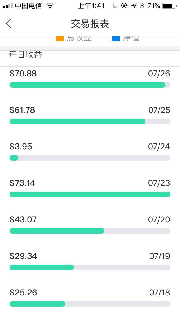Tap the 交易报表 page title
Screen dimensions: 180x319
click(x=90, y=24)
